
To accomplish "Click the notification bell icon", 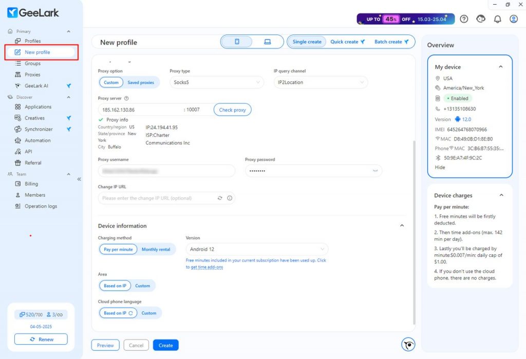I will [497, 19].
